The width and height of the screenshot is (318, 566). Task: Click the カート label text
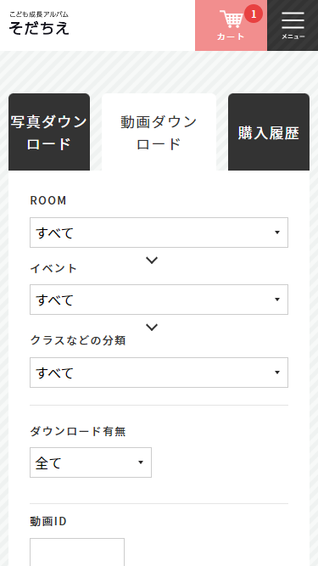click(231, 36)
